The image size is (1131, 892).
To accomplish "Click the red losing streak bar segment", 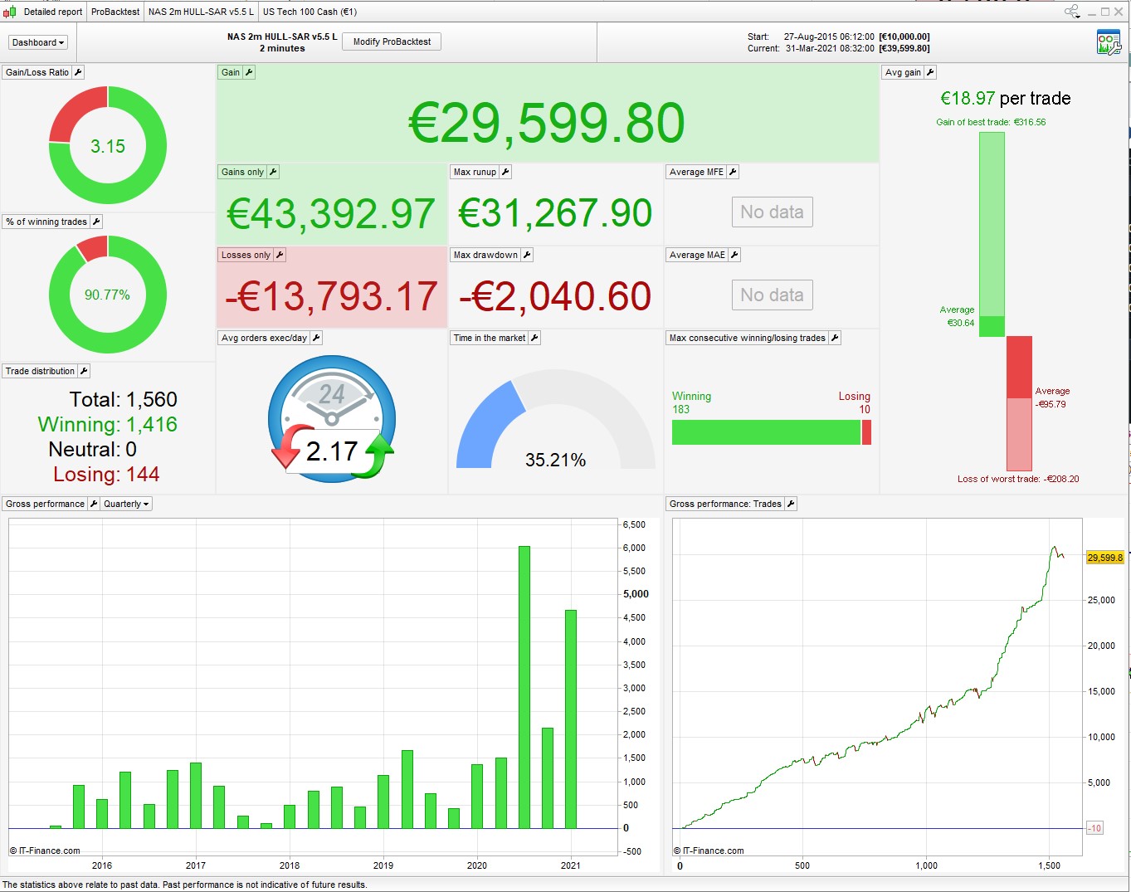I will coord(866,432).
